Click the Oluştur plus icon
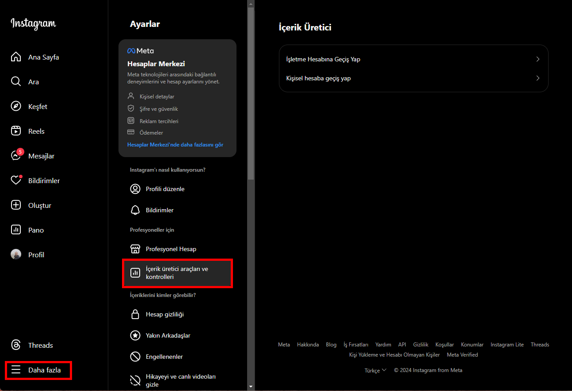This screenshot has height=391, width=572. tap(16, 205)
